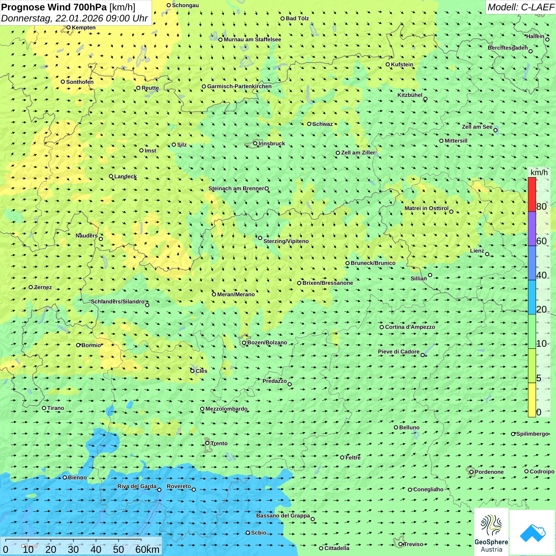Viewport: 556px width, 556px height.
Task: Select the Kufstein city label
Action: pyautogui.click(x=402, y=64)
